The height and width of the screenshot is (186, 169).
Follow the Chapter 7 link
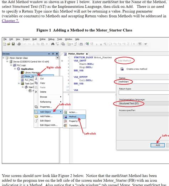[10, 21]
